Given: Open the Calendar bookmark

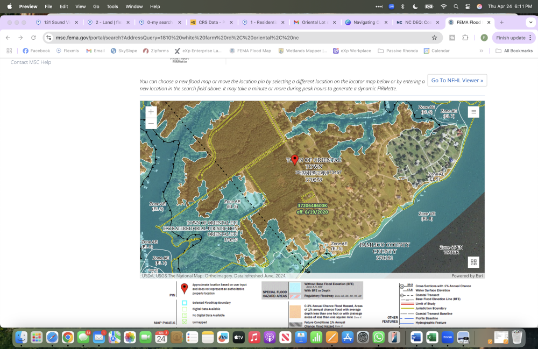Looking at the screenshot, I should [x=436, y=51].
